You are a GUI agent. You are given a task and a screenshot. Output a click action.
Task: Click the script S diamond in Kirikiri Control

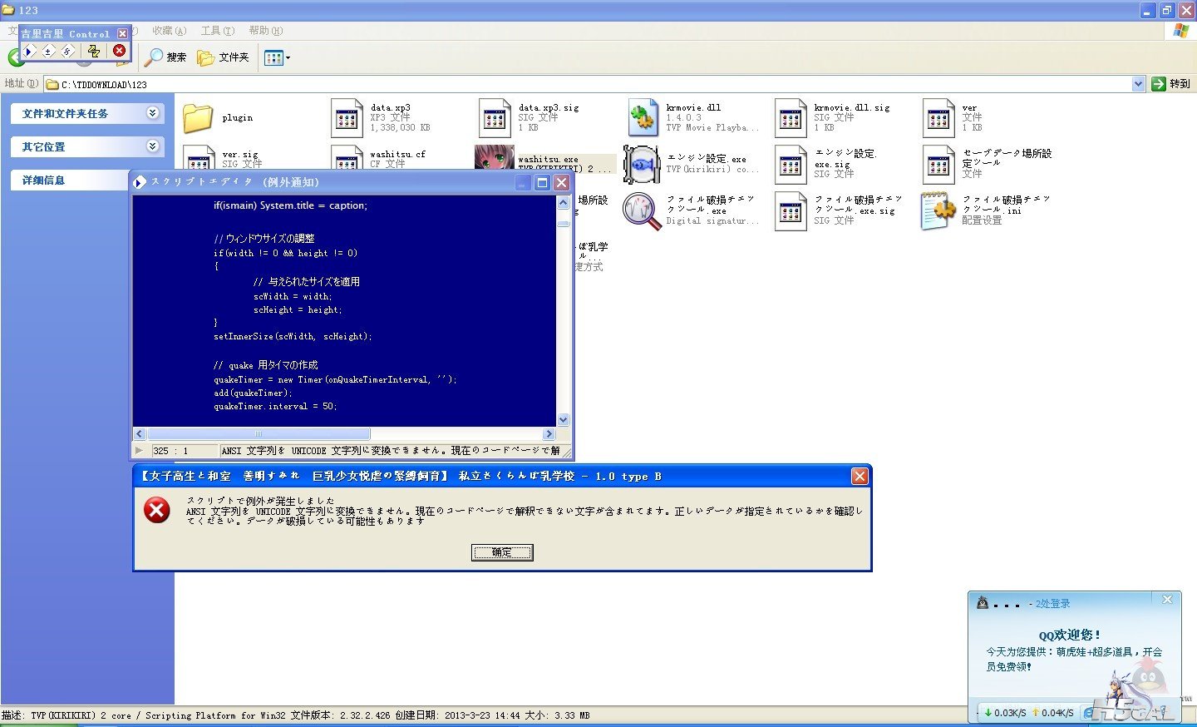67,52
